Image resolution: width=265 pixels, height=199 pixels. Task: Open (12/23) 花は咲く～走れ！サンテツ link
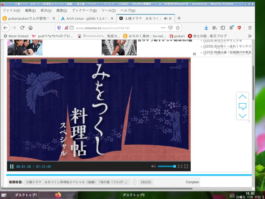[x=227, y=46]
